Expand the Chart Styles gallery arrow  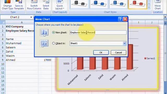point(149,7)
